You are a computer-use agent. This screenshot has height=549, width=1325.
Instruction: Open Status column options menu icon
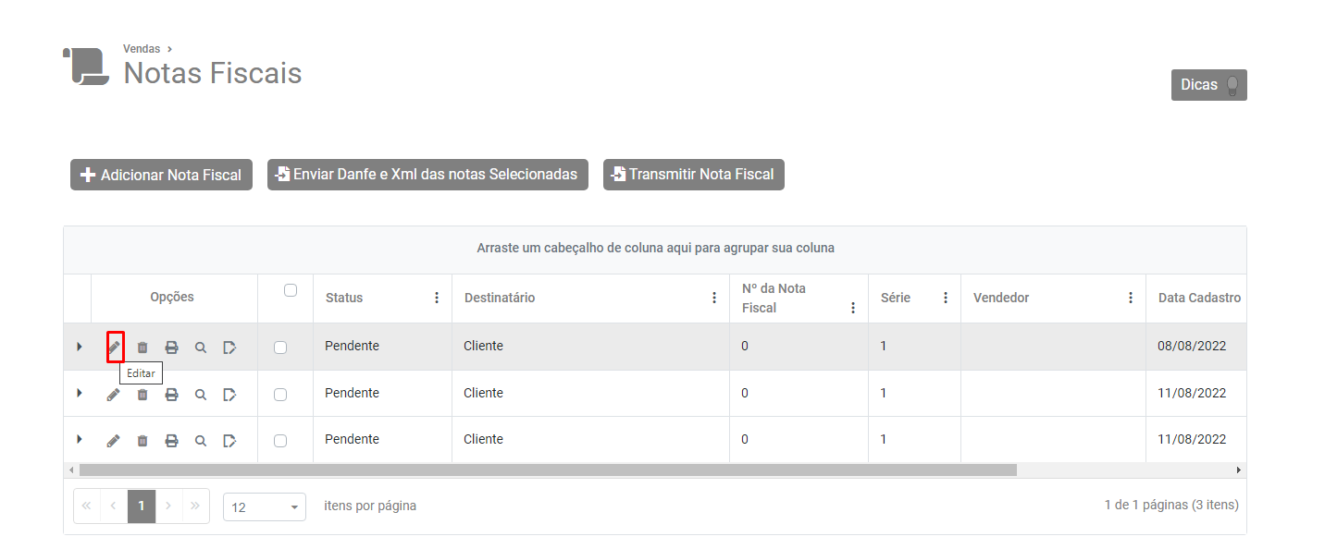(437, 299)
